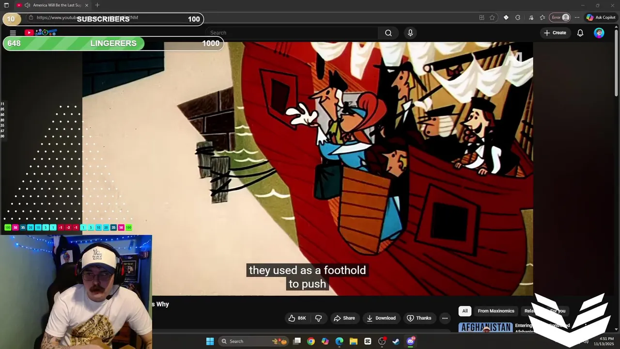620x349 pixels.
Task: Open Task View on taskbar
Action: point(297,341)
